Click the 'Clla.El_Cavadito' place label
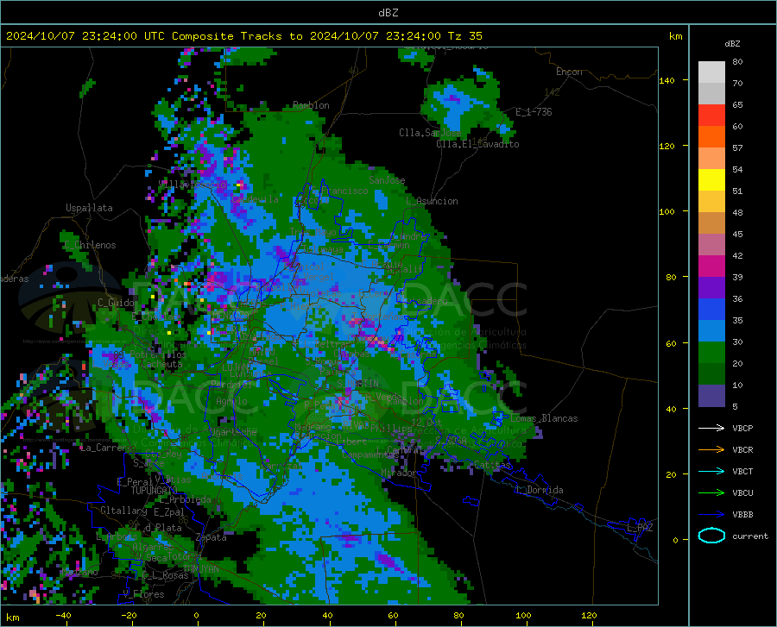 (477, 144)
